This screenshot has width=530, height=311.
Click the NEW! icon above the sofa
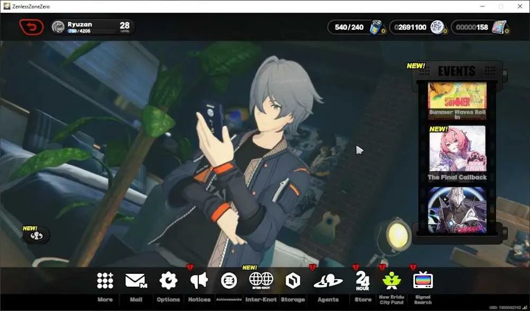click(36, 235)
